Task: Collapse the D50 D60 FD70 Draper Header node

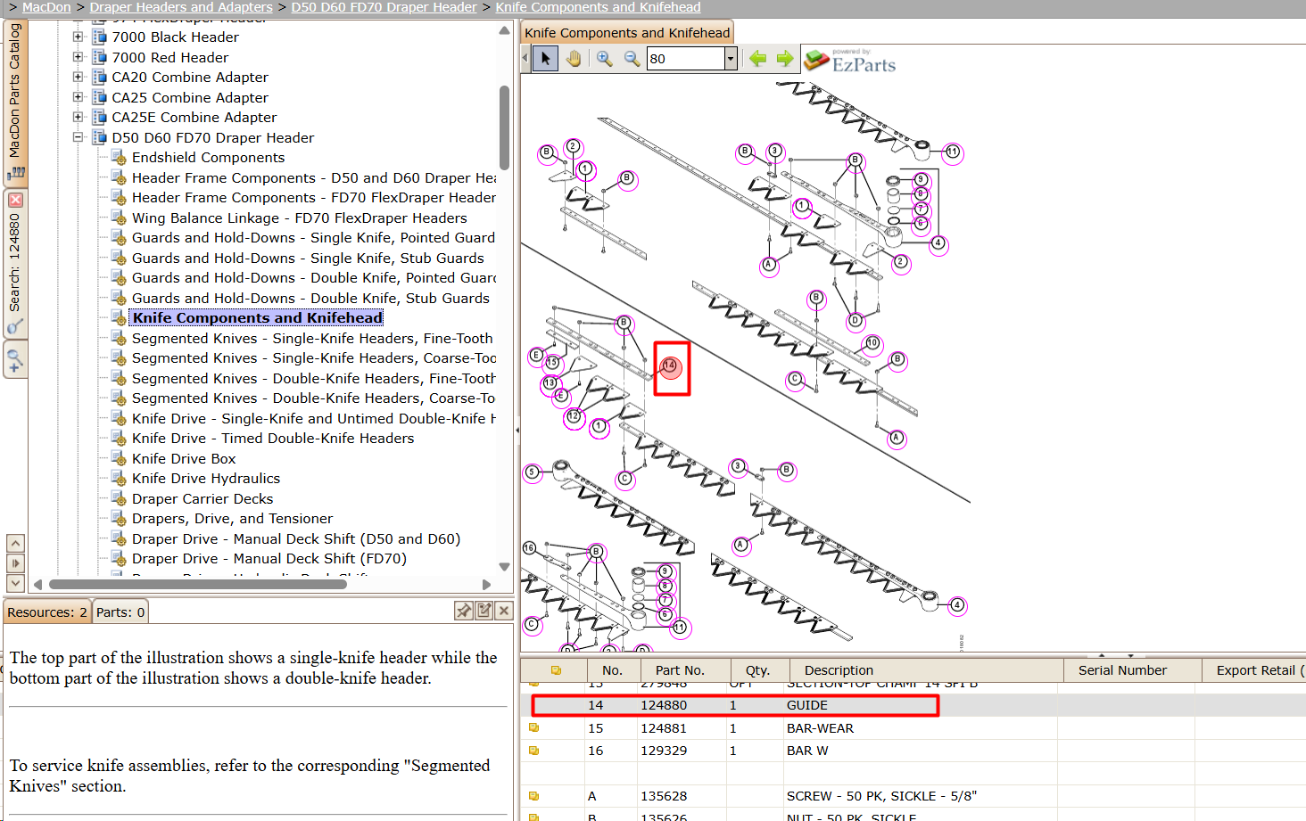Action: 78,137
